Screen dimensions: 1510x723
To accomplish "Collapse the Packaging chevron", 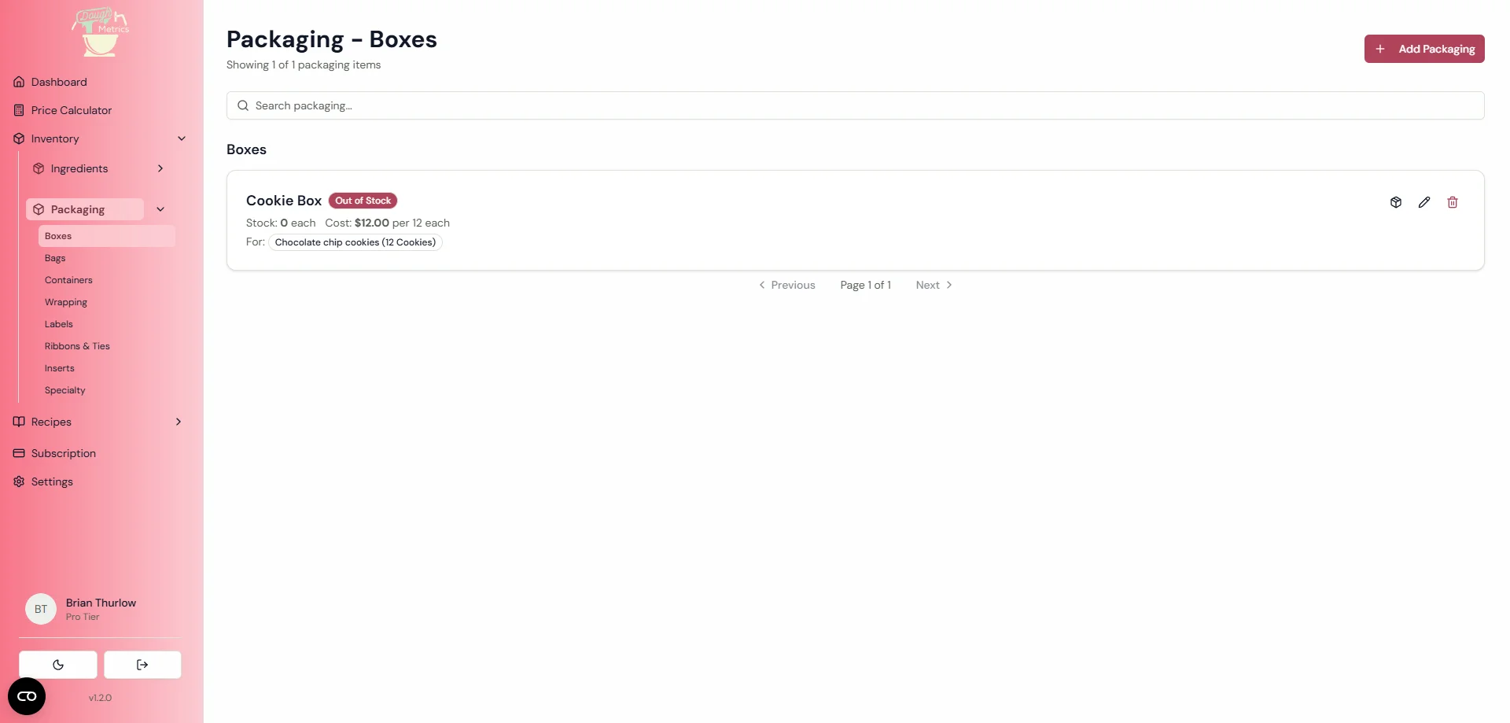I will (160, 208).
